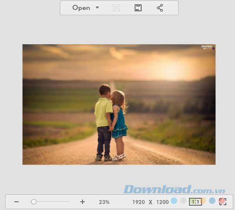Image resolution: width=235 pixels, height=210 pixels.
Task: Click the blue dot left of fullscreen icon
Action: click(212, 200)
